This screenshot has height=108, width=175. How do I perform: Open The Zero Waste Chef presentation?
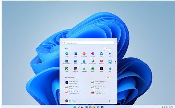pos(72,93)
